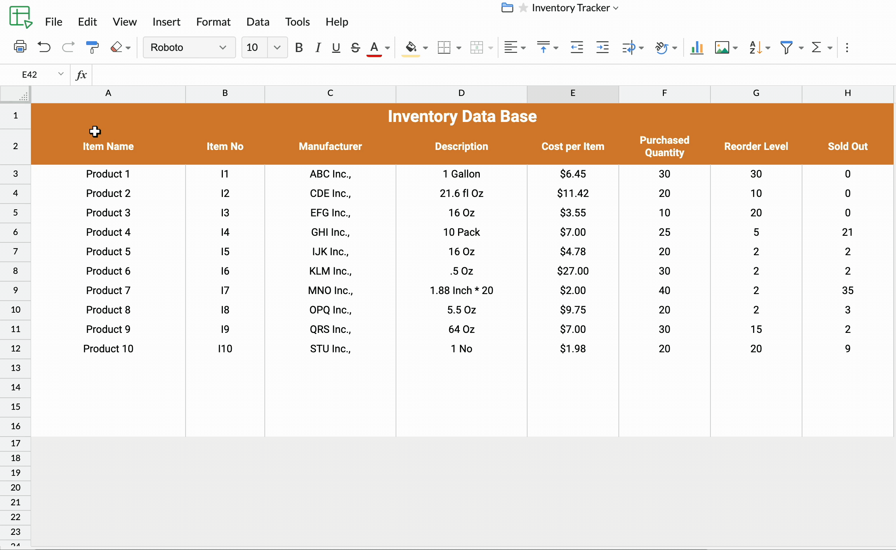Image resolution: width=896 pixels, height=550 pixels.
Task: Select the Product 10 cell
Action: [x=108, y=348]
